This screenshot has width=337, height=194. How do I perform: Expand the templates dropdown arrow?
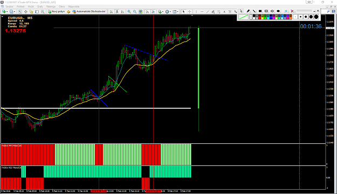point(178,12)
